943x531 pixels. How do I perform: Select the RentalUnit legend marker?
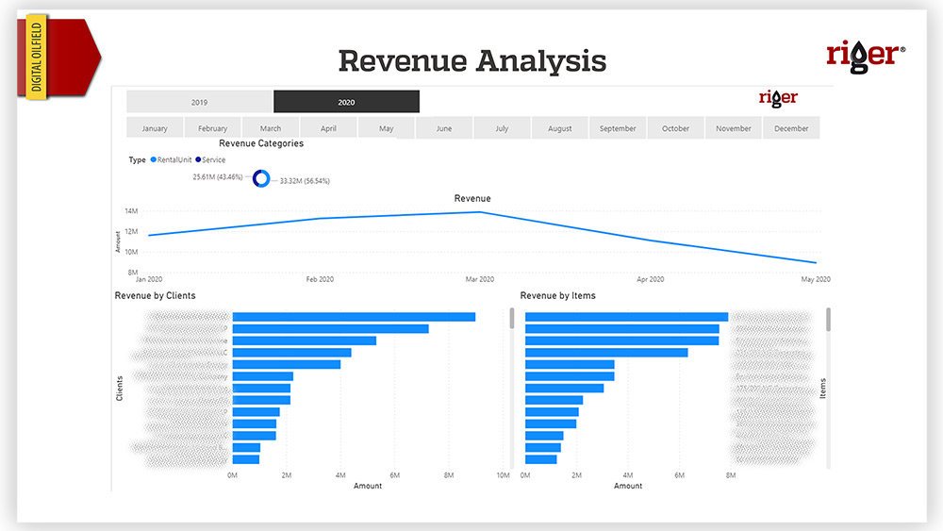154,160
